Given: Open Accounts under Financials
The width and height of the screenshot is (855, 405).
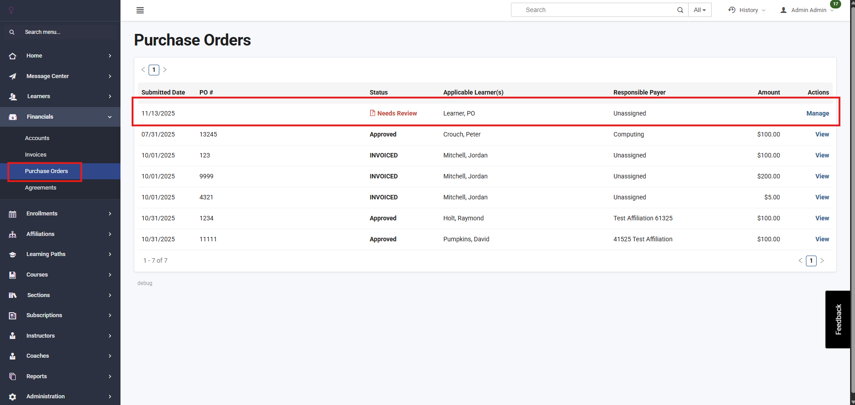Looking at the screenshot, I should point(37,138).
